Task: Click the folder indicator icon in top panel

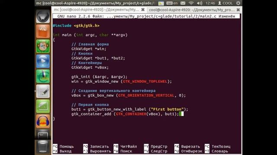Action: click(x=161, y=3)
